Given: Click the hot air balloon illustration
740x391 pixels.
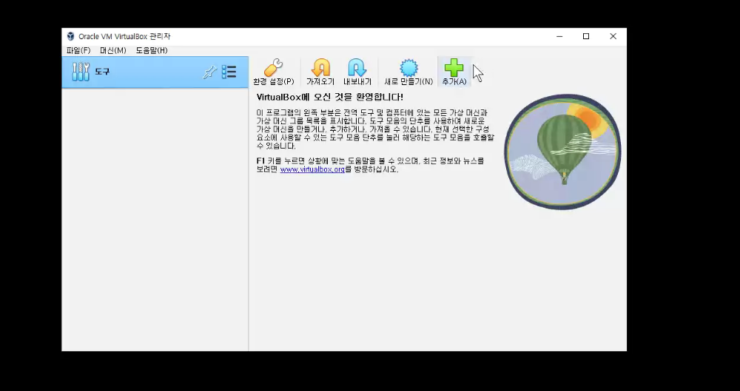Looking at the screenshot, I should [562, 152].
